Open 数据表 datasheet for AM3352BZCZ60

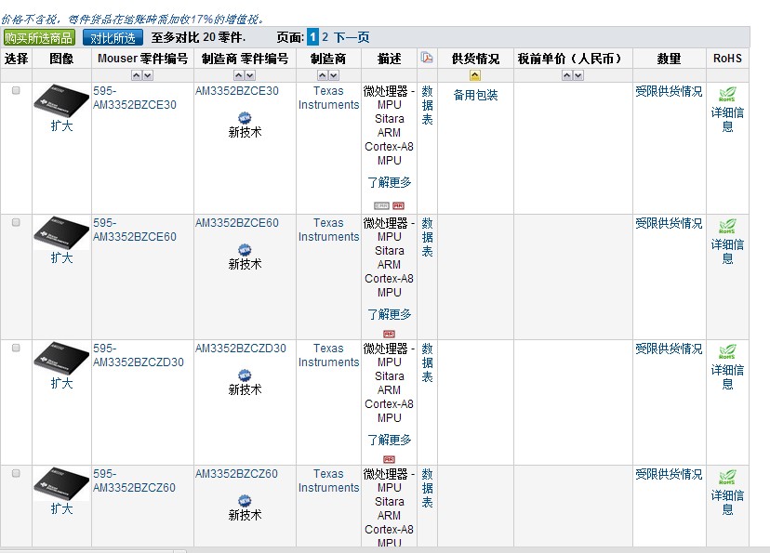tap(427, 489)
